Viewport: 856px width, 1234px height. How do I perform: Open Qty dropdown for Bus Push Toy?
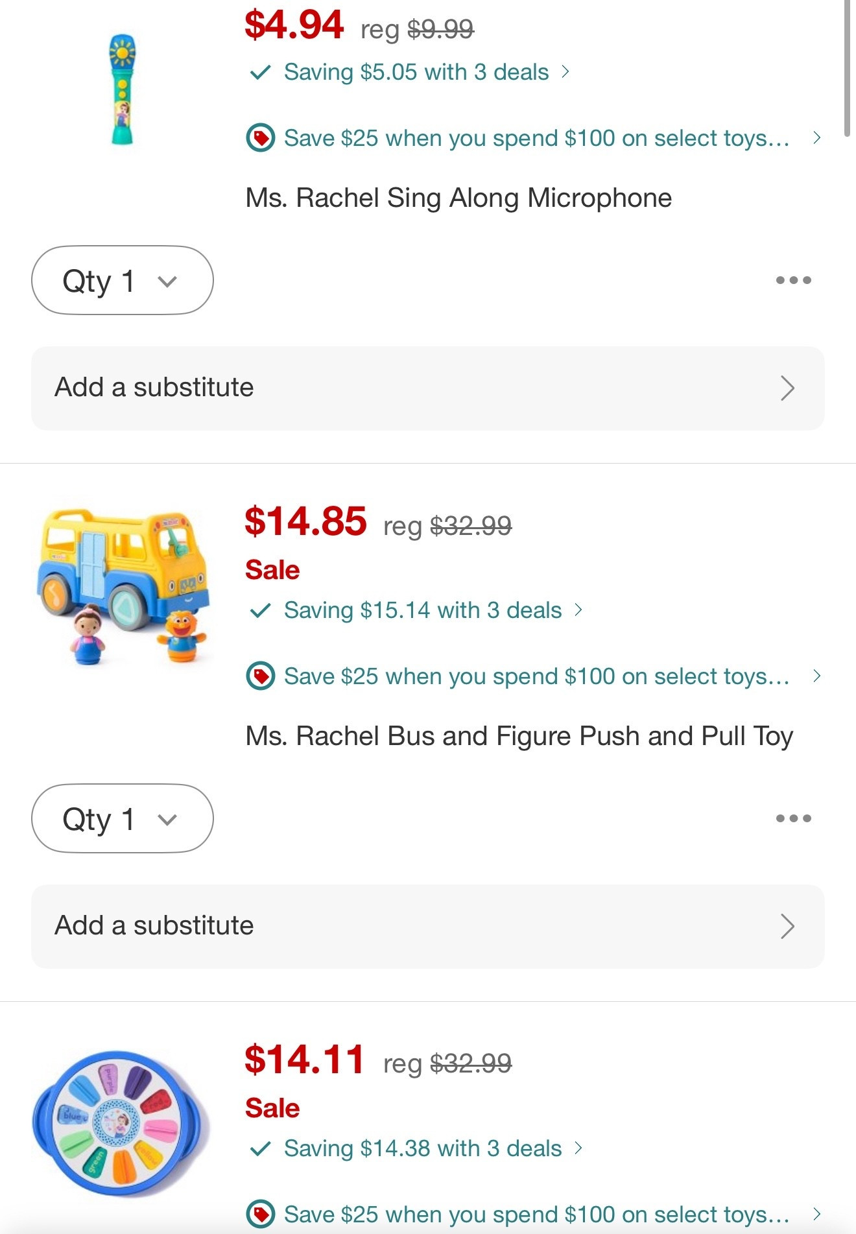point(122,818)
